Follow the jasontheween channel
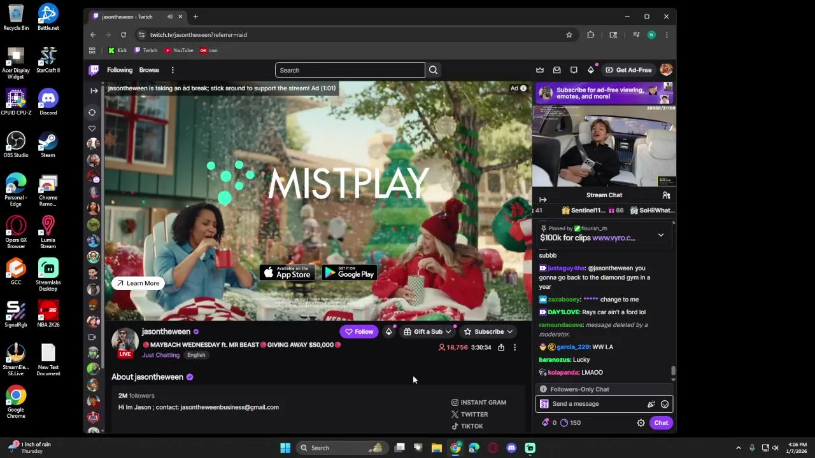 pyautogui.click(x=359, y=331)
